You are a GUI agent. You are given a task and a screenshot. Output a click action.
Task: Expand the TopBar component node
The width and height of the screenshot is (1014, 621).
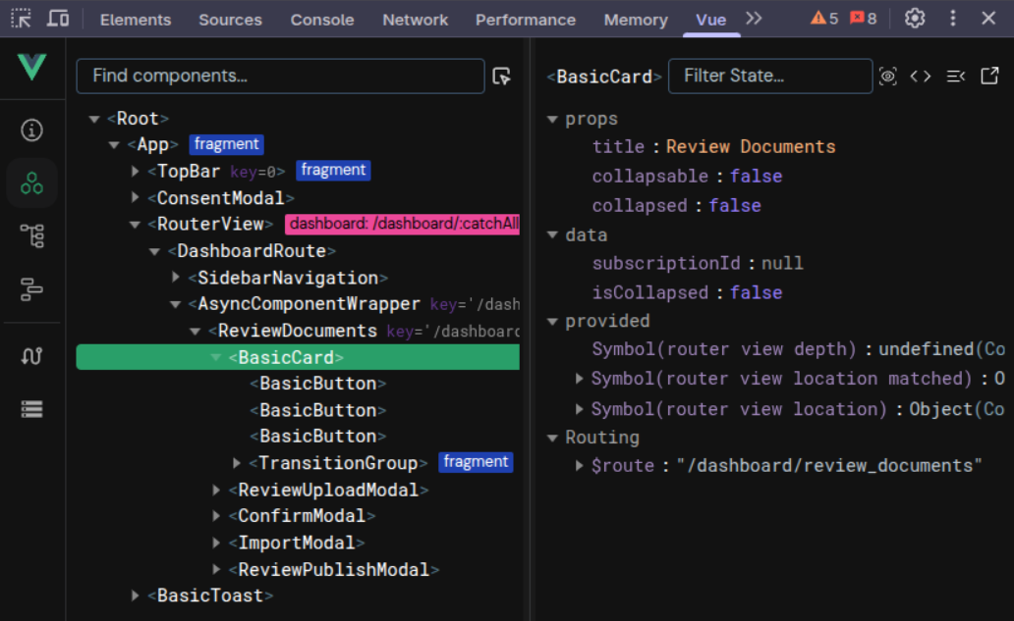[x=135, y=171]
